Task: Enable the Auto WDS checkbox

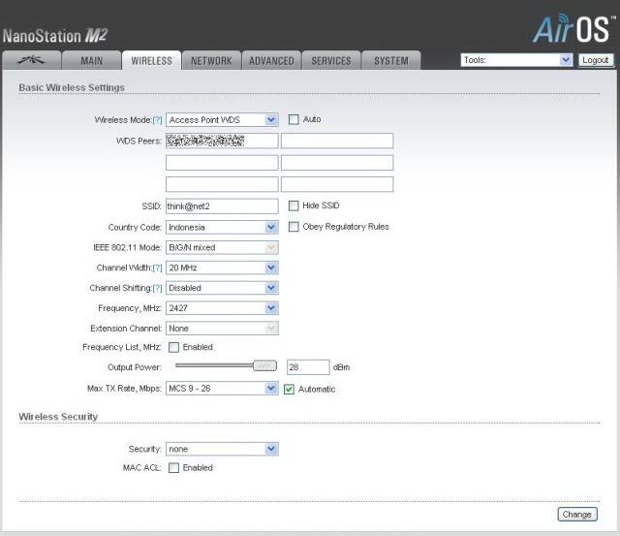Action: (x=294, y=119)
